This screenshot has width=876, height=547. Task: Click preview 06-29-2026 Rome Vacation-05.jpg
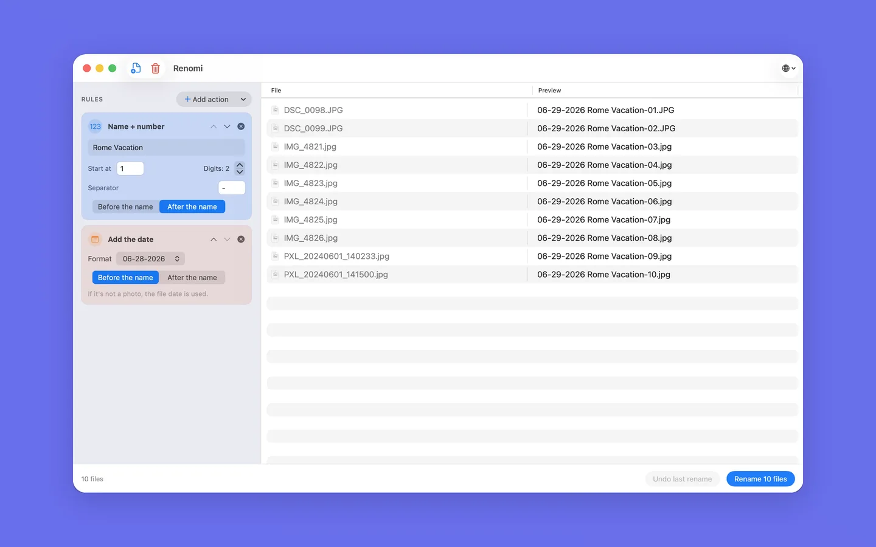tap(605, 183)
